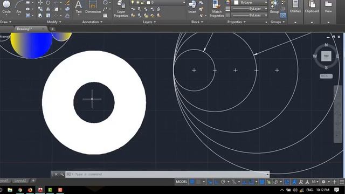
Task: Click N direction on ViewCube compass
Action: point(326,45)
